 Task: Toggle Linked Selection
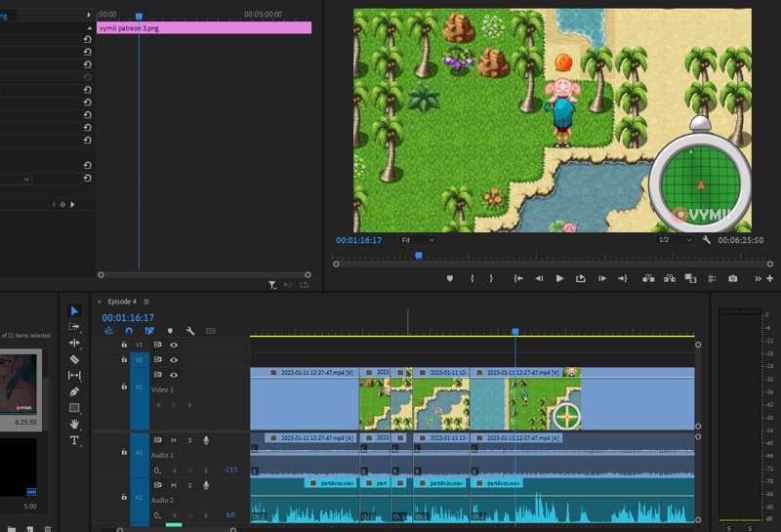[149, 331]
